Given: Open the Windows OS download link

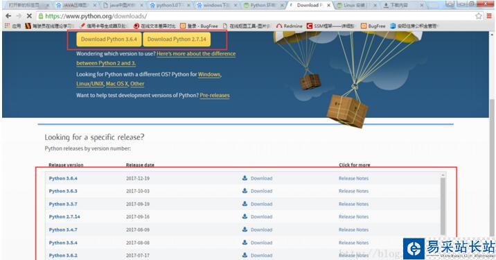Looking at the screenshot, I should [209, 74].
